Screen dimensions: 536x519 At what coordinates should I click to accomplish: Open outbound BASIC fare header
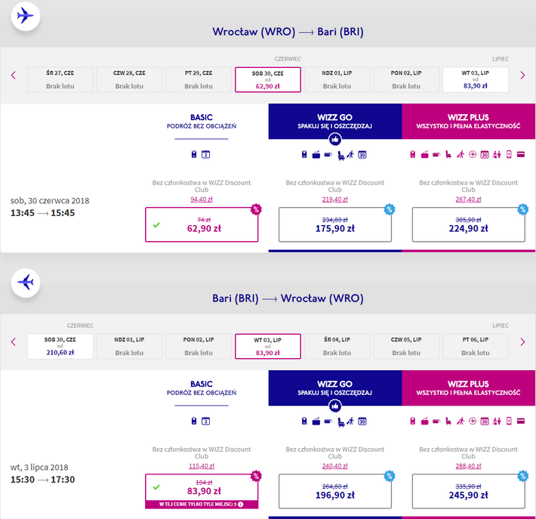point(202,122)
